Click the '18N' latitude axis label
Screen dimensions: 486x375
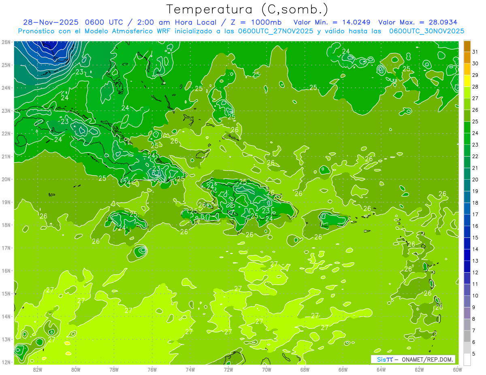click(6, 225)
